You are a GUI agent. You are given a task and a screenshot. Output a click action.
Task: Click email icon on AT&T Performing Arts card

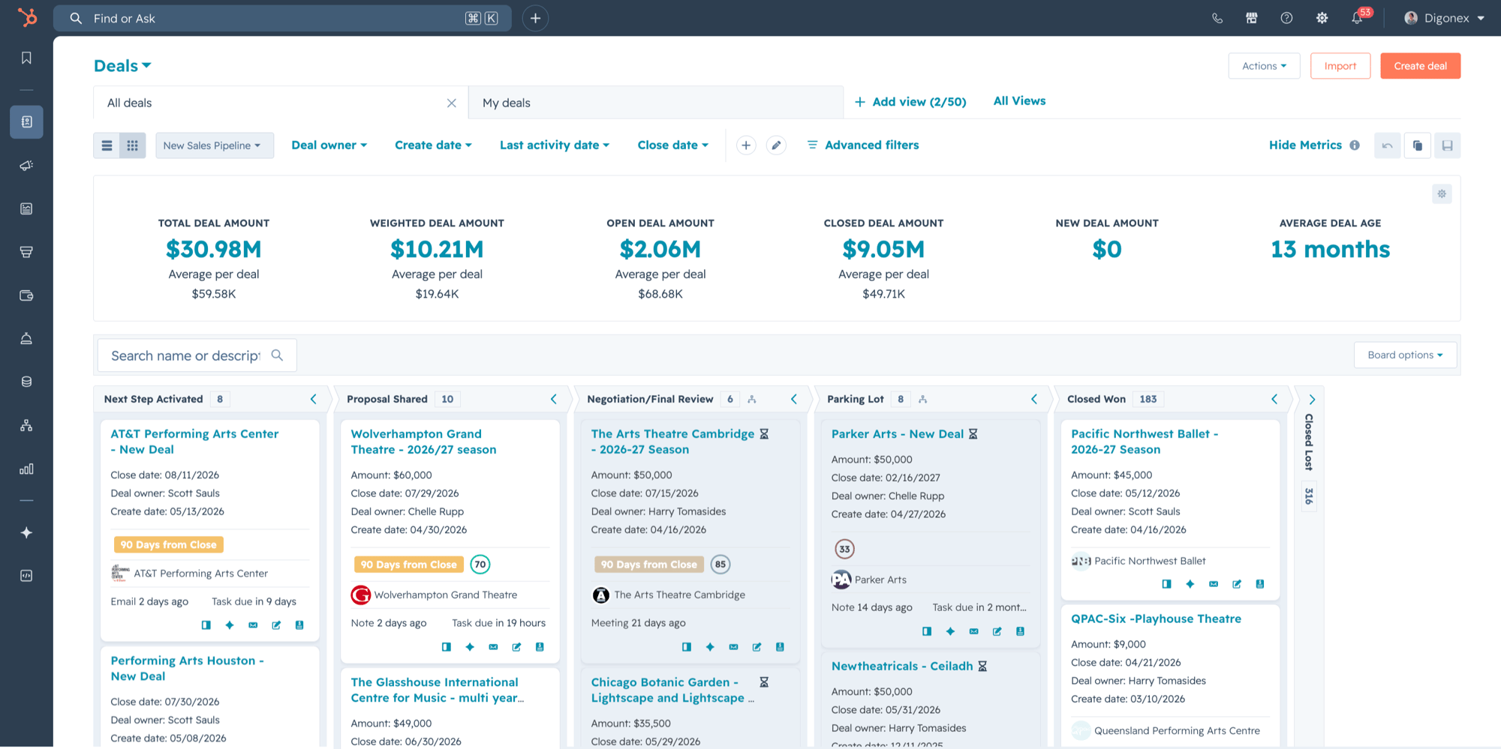253,625
